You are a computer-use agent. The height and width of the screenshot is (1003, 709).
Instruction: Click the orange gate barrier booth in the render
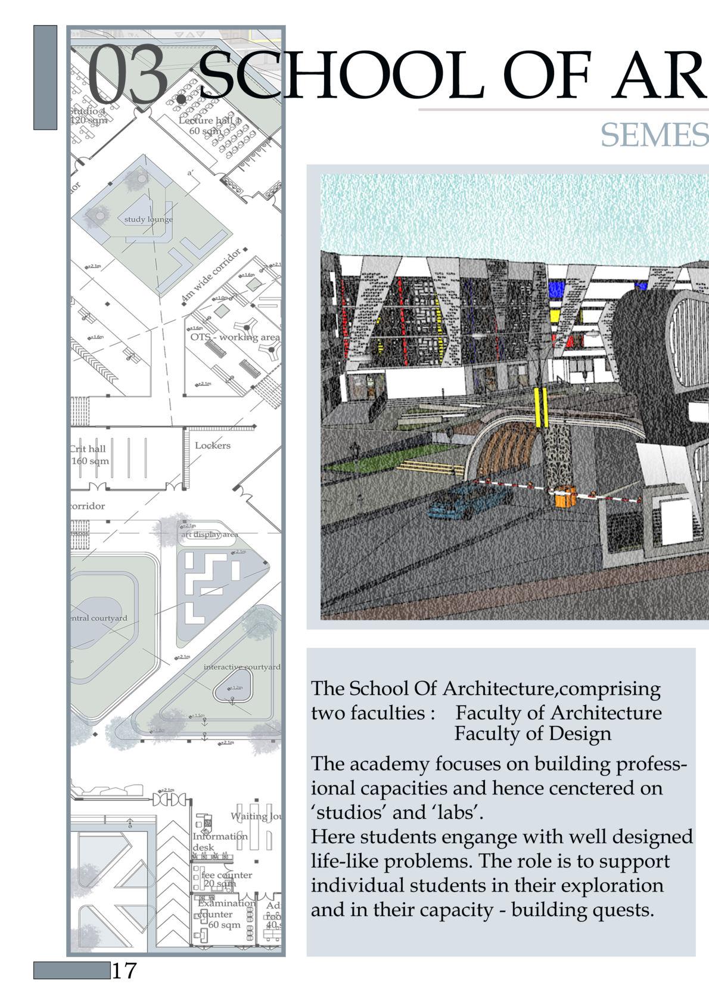coord(565,497)
